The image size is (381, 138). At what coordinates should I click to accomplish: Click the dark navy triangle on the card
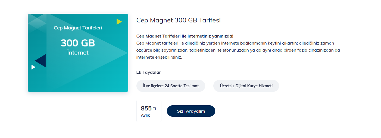coord(42,61)
